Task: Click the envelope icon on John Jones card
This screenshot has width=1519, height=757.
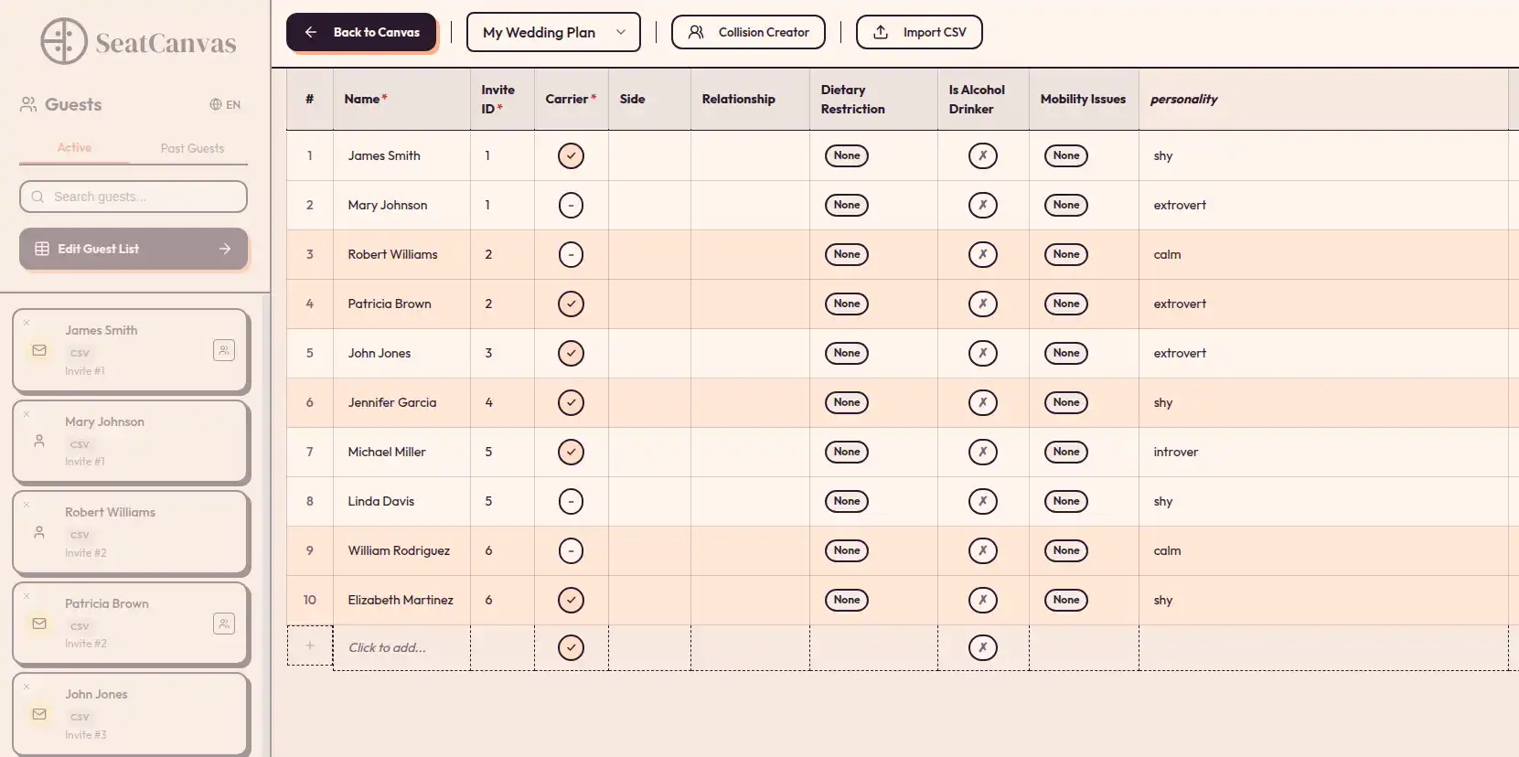Action: click(39, 714)
